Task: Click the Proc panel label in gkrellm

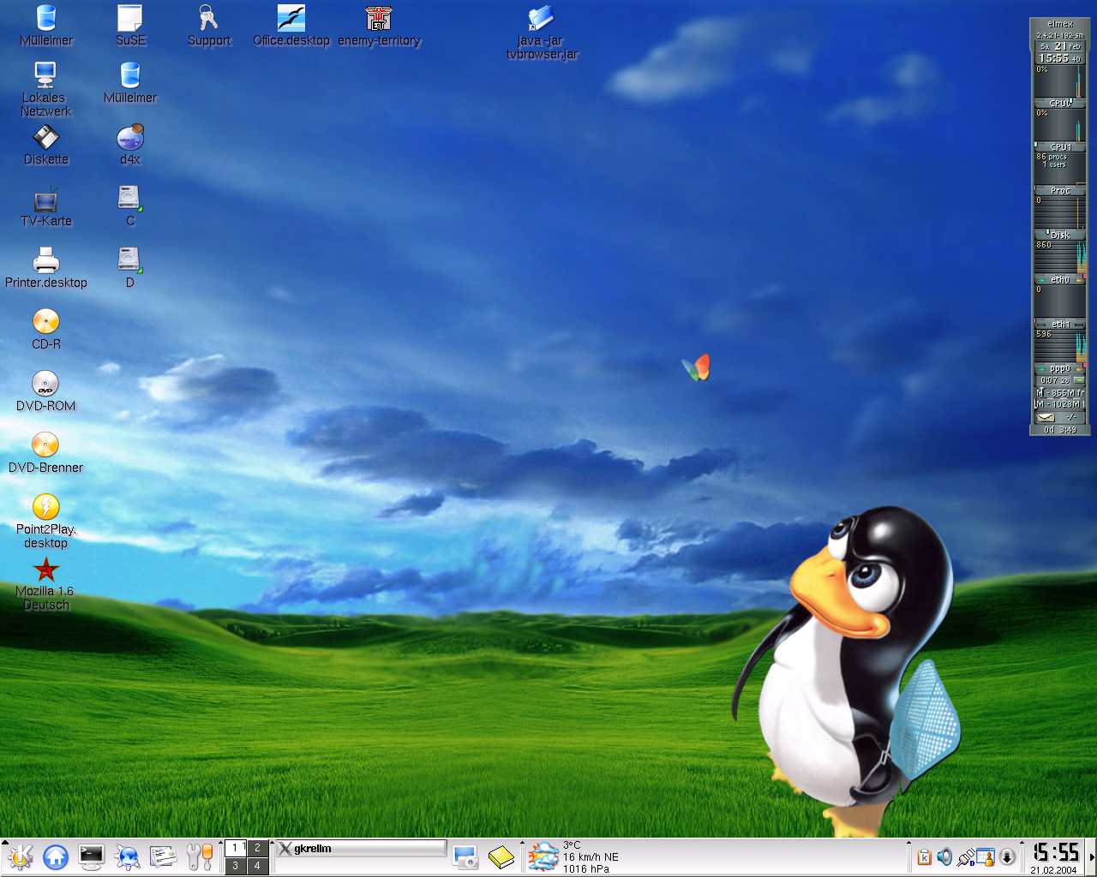Action: coord(1061,190)
